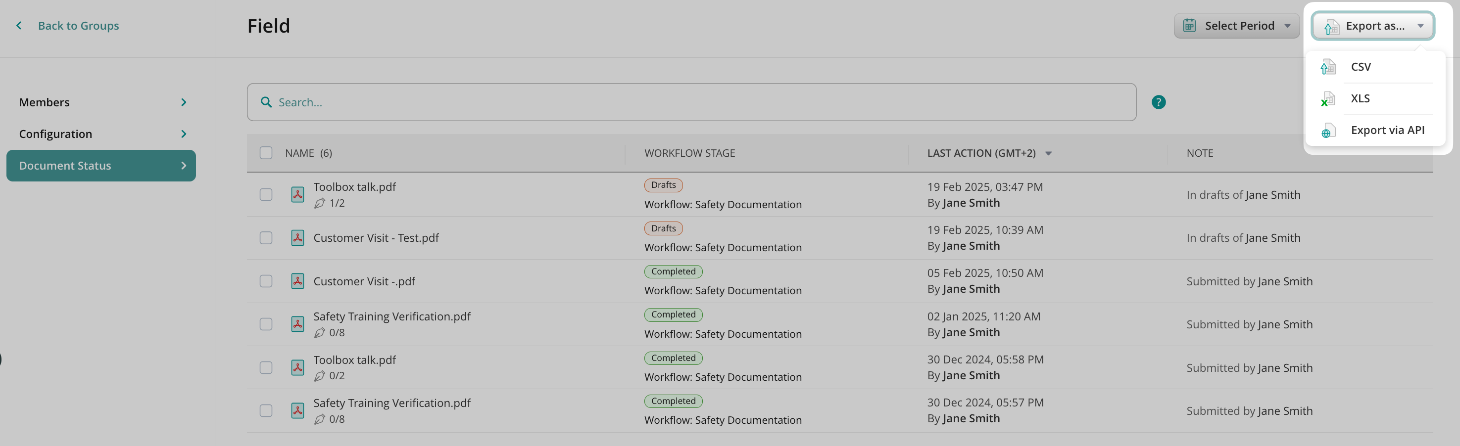Click the back arrow icon beside Back to Groups
The image size is (1460, 446).
click(x=19, y=26)
